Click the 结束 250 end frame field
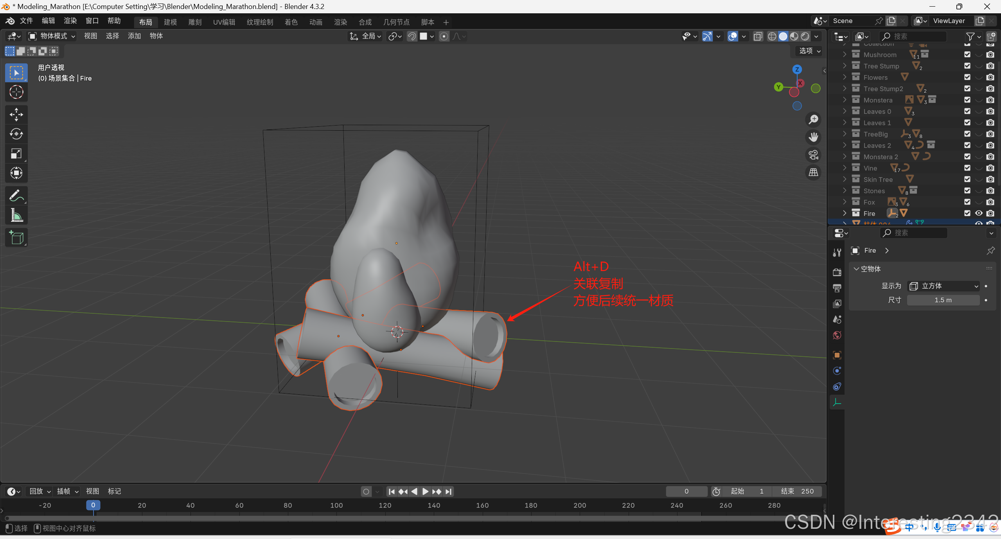Viewport: 1001px width, 539px height. point(797,491)
